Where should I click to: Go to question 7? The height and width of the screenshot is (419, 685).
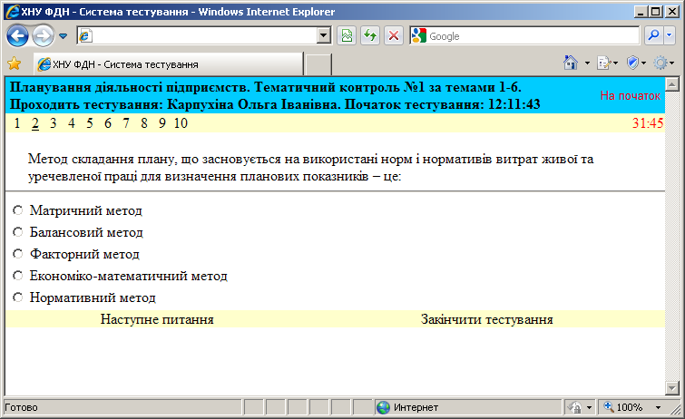126,123
